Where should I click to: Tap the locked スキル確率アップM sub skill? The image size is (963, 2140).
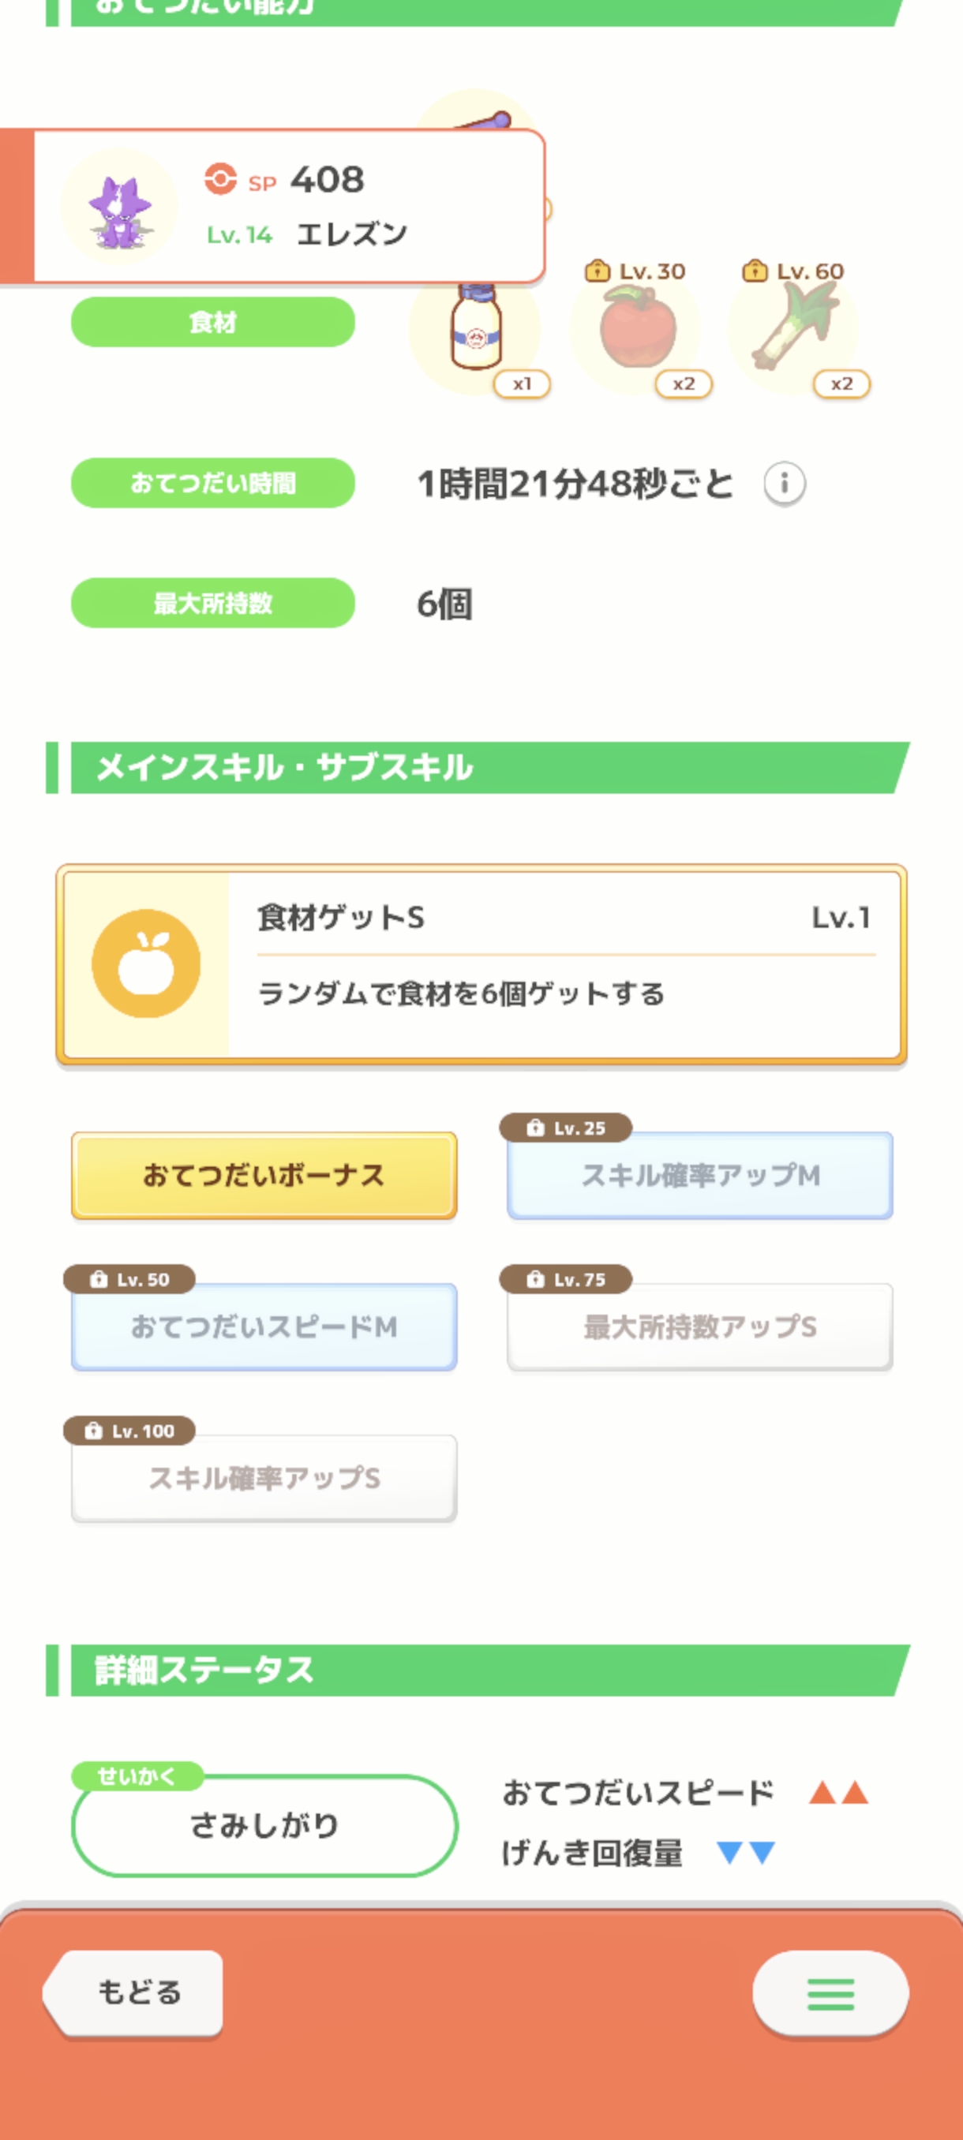coord(699,1176)
